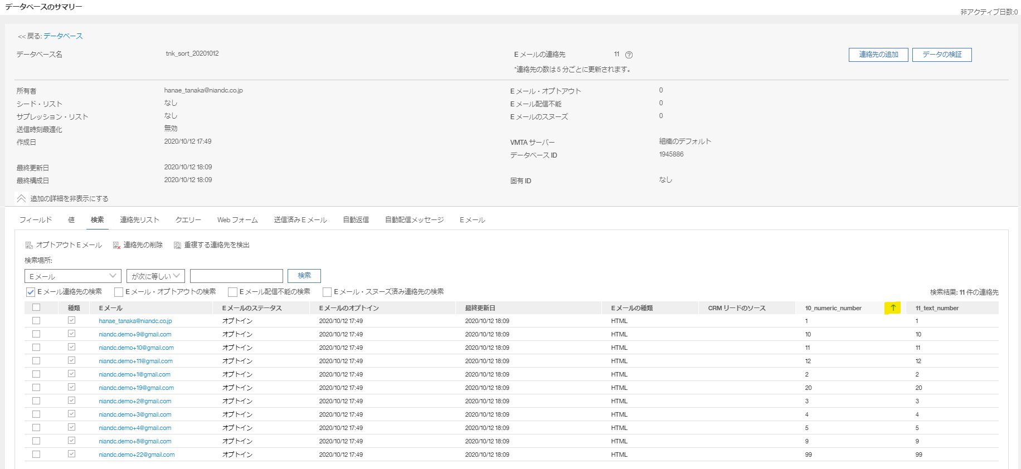
Task: Open the が次に等しい operator dropdown
Action: pyautogui.click(x=155, y=276)
